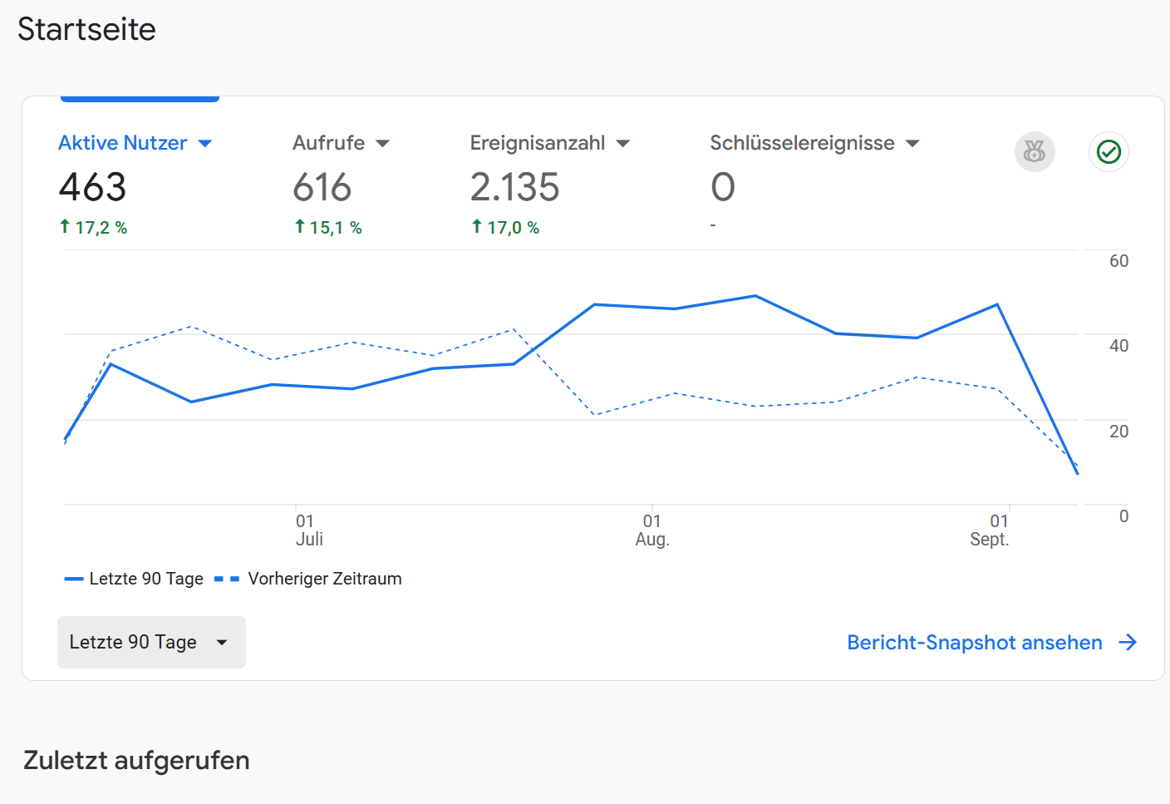Viewport: 1170px width, 804px height.
Task: Click the Aktive Nutzer value 463
Action: [x=92, y=187]
